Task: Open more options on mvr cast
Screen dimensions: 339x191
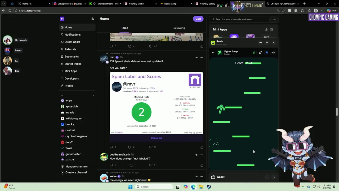Action: click(201, 57)
